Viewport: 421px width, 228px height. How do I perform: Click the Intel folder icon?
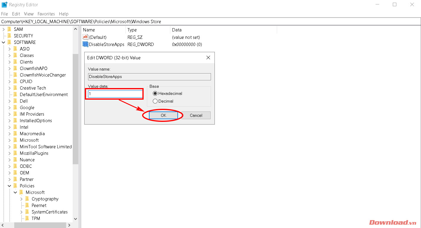point(15,127)
